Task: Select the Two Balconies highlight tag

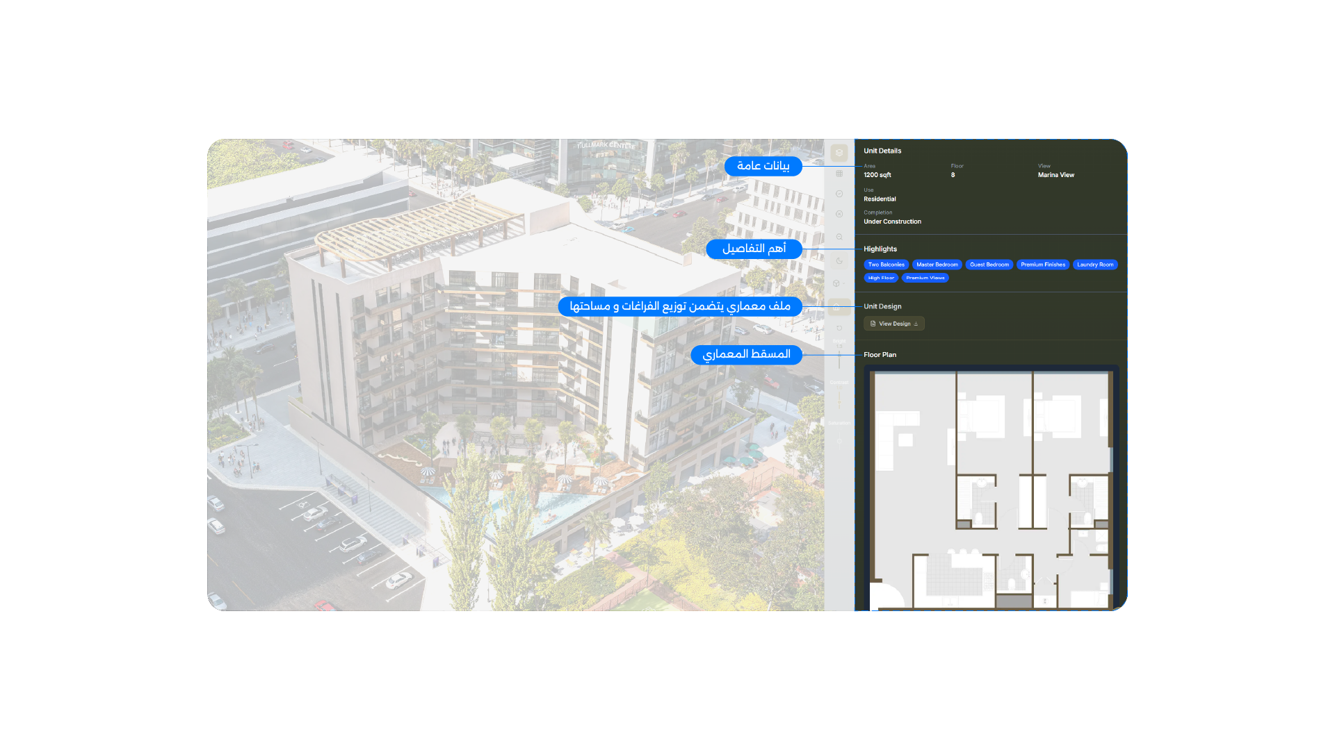Action: (886, 265)
